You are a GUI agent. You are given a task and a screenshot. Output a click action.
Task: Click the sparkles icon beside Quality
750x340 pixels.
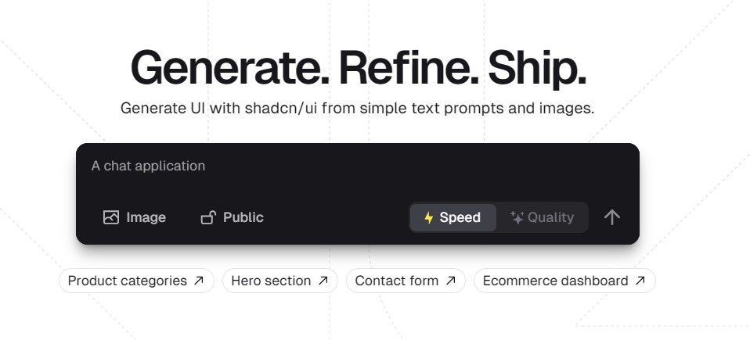click(x=517, y=218)
